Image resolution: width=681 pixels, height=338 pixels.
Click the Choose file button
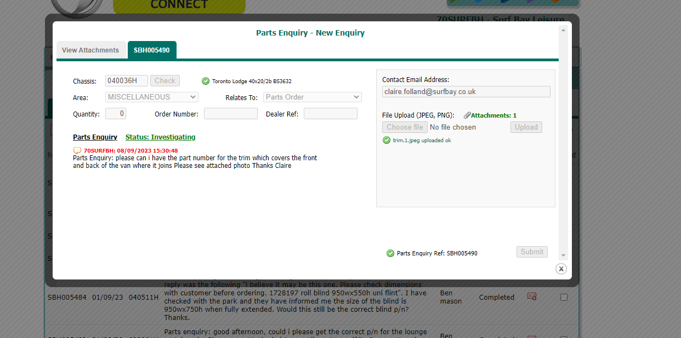(405, 127)
